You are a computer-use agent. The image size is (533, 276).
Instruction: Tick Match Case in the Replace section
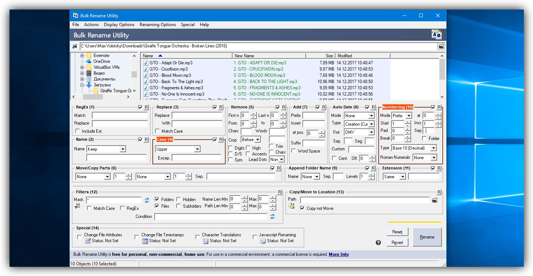(x=157, y=131)
